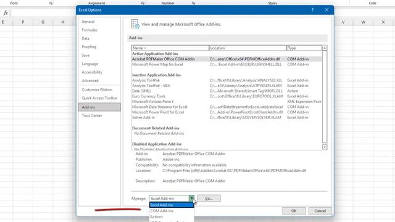Cancel the Excel Options dialog
This screenshot has height=222, width=395.
click(x=320, y=211)
